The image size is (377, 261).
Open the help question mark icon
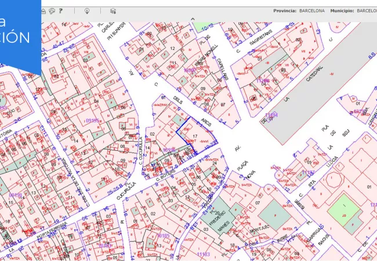coord(60,11)
